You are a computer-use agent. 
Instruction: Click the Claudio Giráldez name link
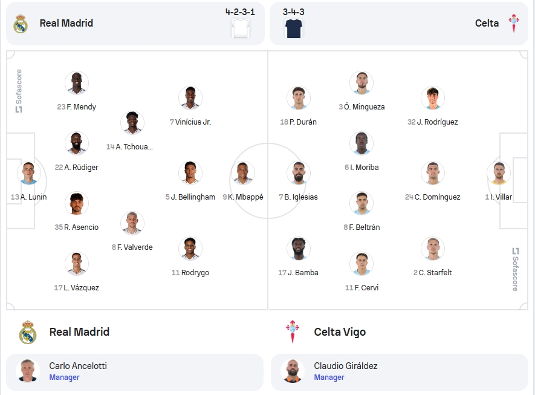pyautogui.click(x=346, y=366)
